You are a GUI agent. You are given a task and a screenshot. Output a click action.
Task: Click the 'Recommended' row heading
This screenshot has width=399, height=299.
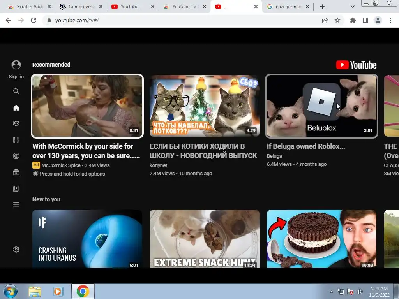tap(51, 65)
